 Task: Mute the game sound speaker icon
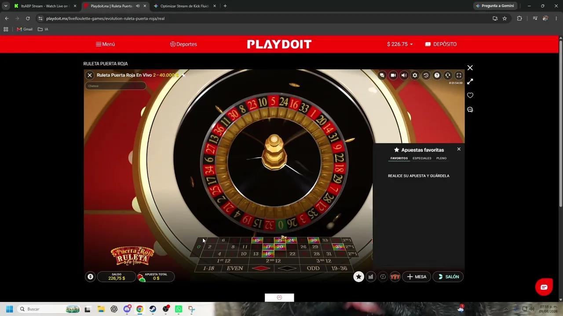coord(404,75)
